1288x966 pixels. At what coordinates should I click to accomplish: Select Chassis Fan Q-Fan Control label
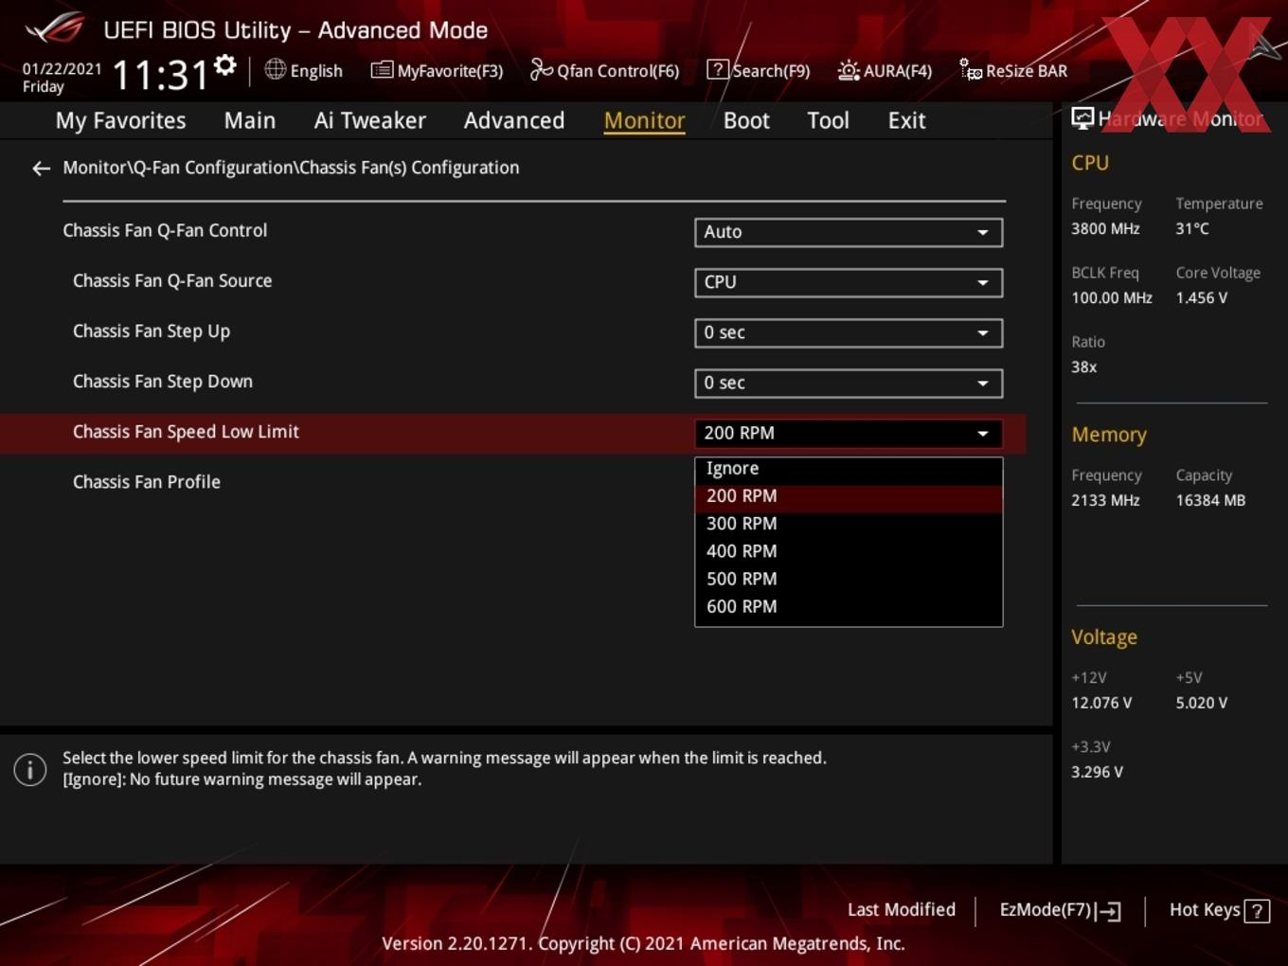(x=165, y=230)
